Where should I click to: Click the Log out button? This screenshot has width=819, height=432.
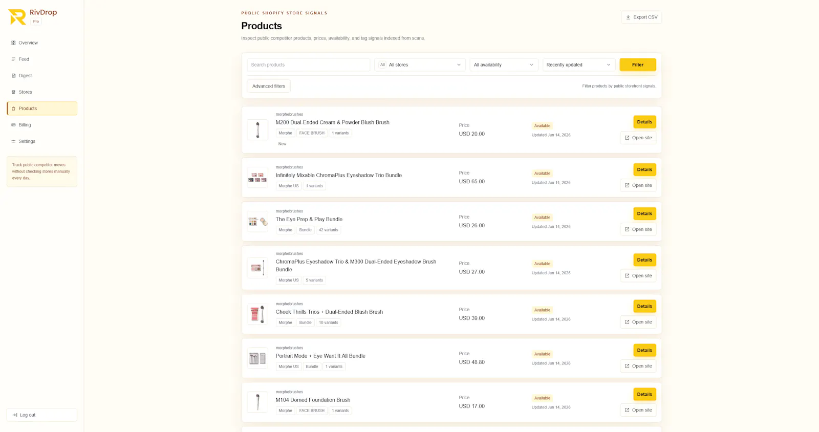[x=42, y=415]
